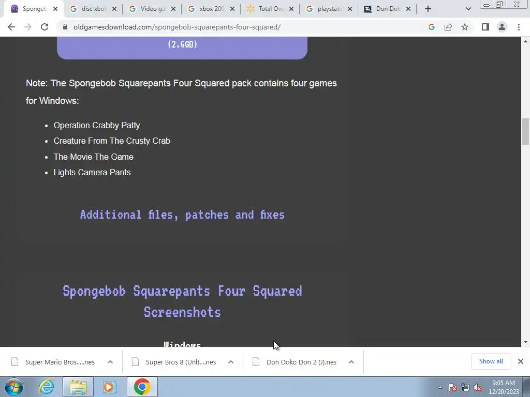The height and width of the screenshot is (397, 530).
Task: Expand the tab search chevron
Action: 468,9
